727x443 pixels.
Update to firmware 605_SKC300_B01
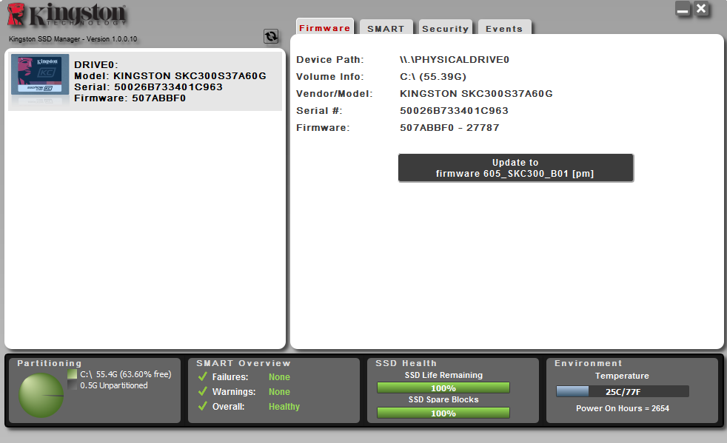point(515,168)
